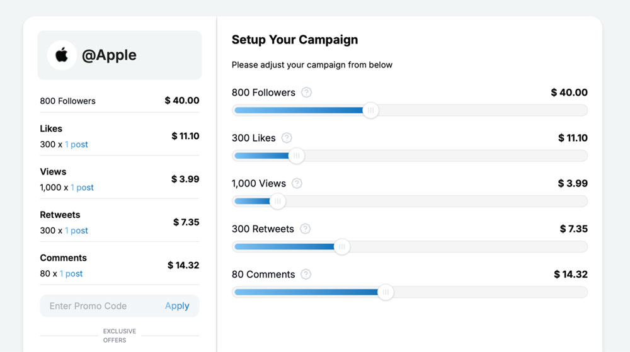This screenshot has width=630, height=352.
Task: Open the 1 post link under Retweets
Action: click(x=76, y=230)
